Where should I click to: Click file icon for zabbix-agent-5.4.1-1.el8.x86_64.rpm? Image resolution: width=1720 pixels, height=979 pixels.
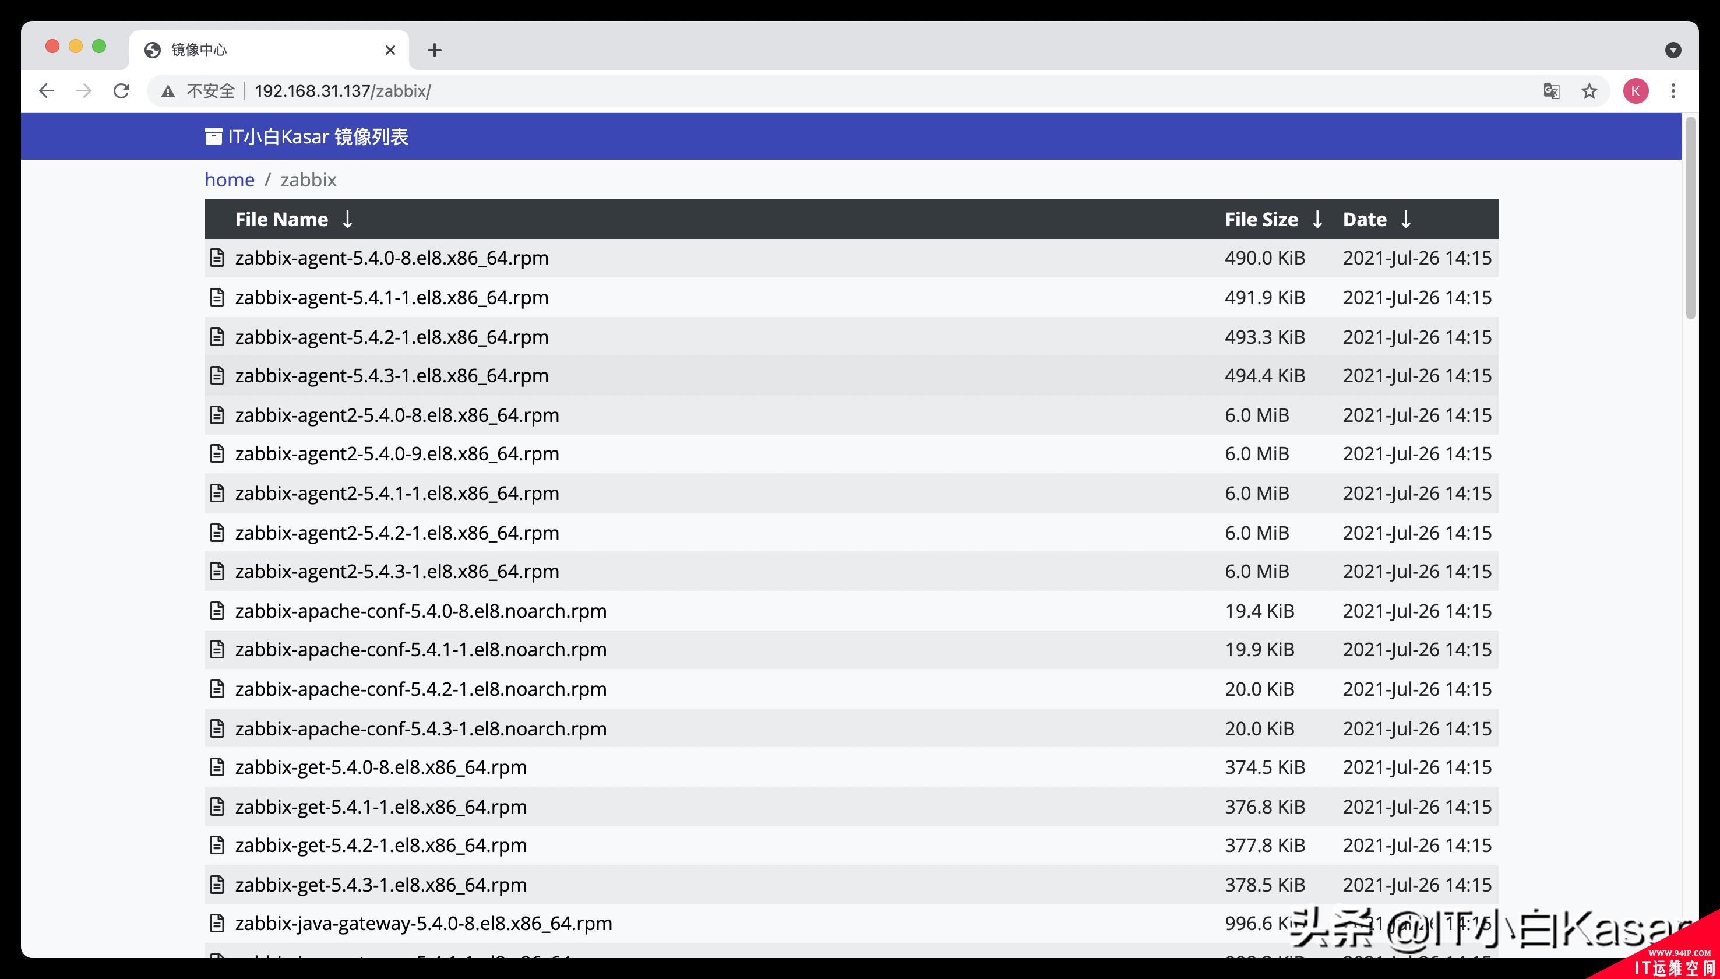click(216, 297)
